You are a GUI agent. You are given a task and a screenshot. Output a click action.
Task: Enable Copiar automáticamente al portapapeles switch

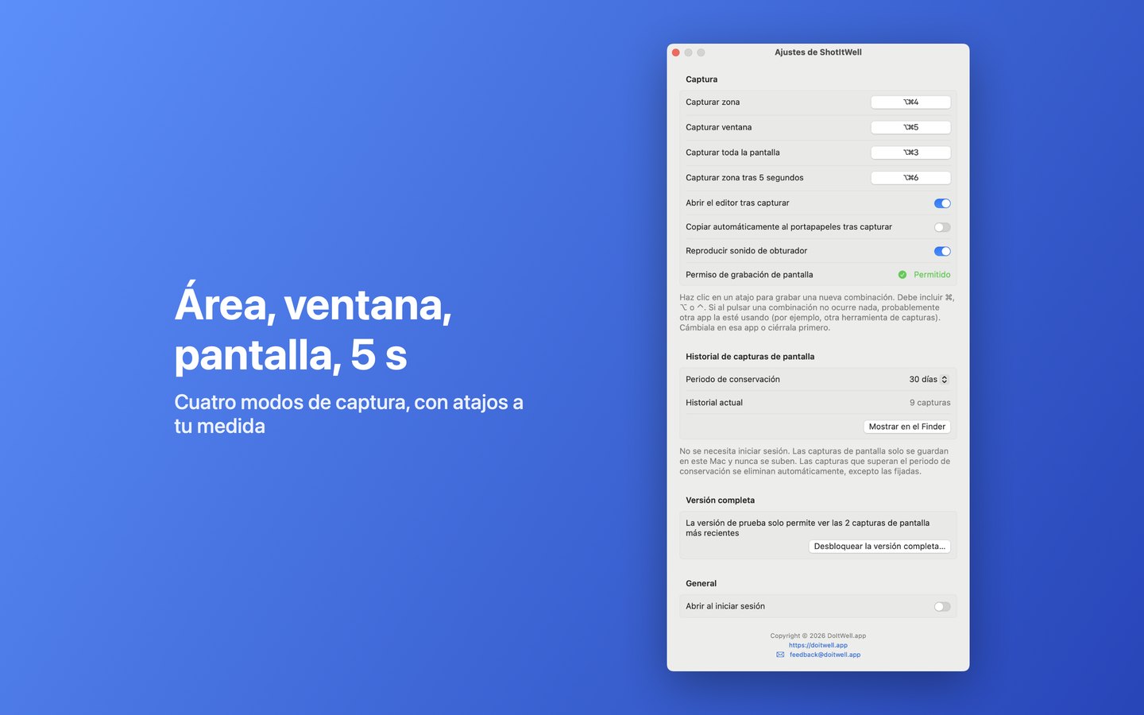click(x=942, y=227)
